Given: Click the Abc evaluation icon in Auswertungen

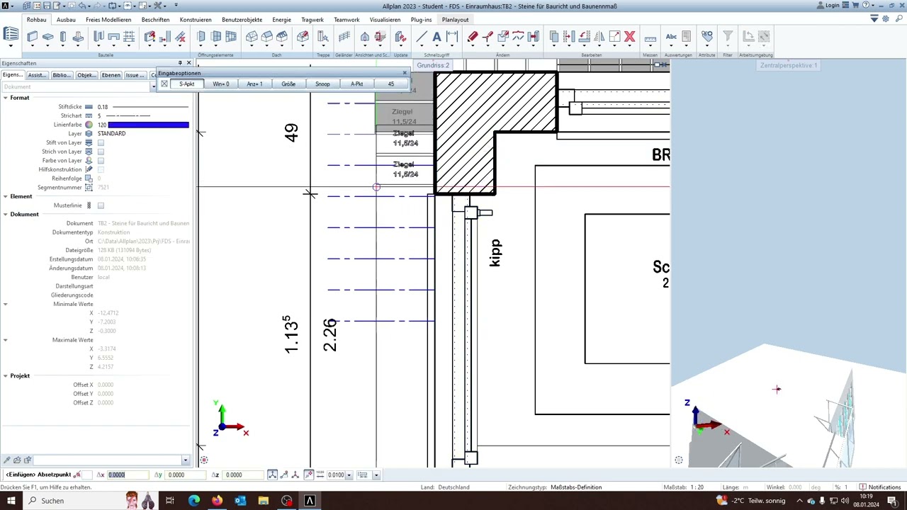Looking at the screenshot, I should [x=671, y=36].
